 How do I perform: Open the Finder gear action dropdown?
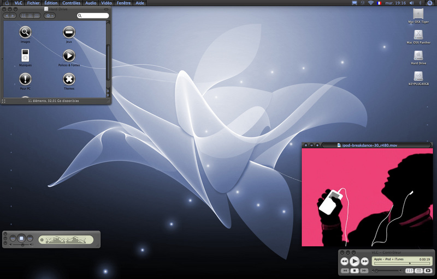pyautogui.click(x=49, y=16)
